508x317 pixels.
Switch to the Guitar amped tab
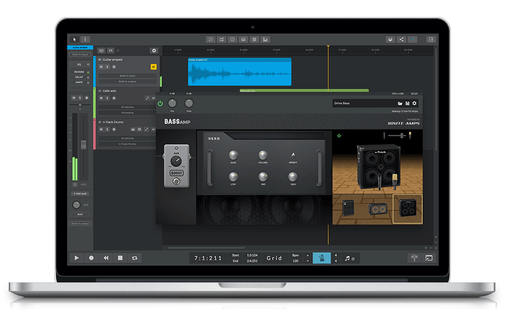pos(79,47)
